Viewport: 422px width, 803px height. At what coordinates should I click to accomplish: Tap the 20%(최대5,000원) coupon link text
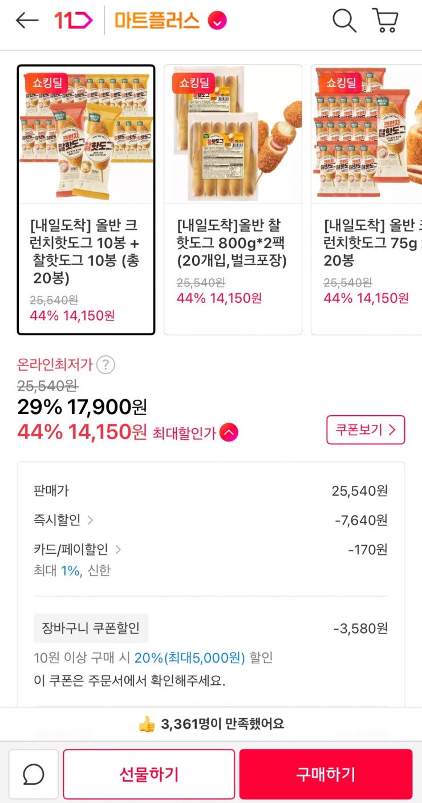(x=189, y=658)
